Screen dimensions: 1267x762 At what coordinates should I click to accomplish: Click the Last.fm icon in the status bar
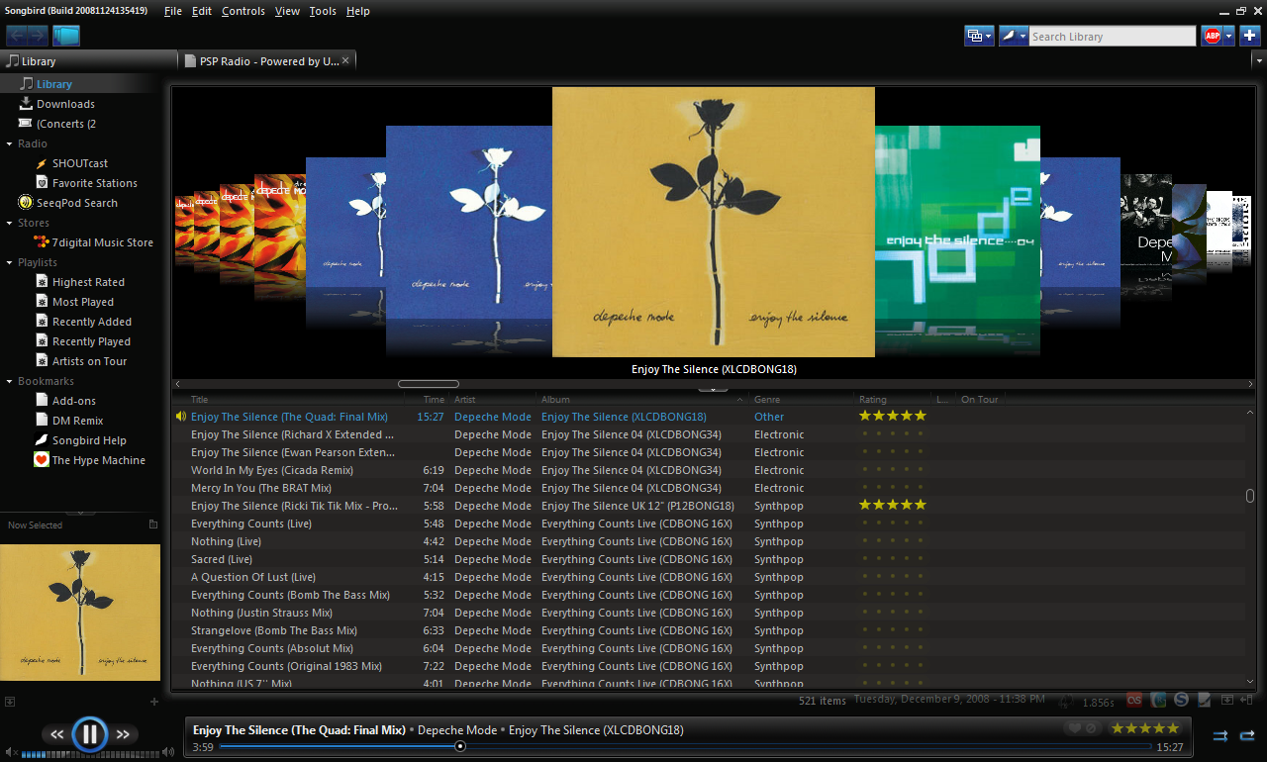1134,699
